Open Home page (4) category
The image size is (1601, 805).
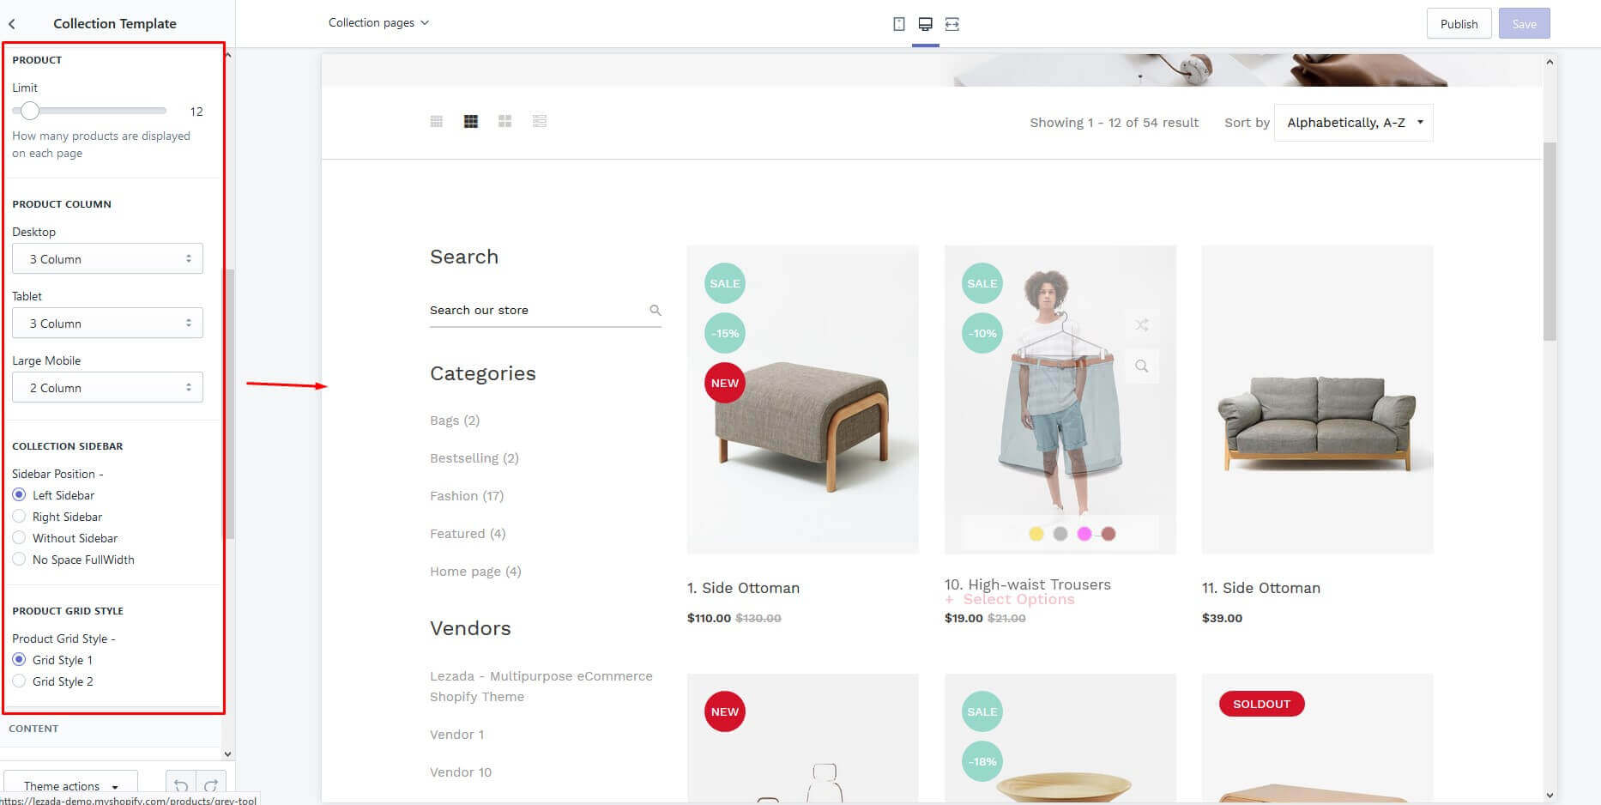(475, 572)
